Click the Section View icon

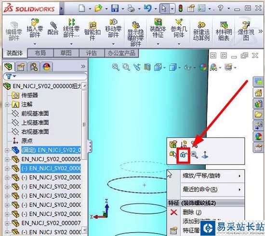tap(147, 67)
